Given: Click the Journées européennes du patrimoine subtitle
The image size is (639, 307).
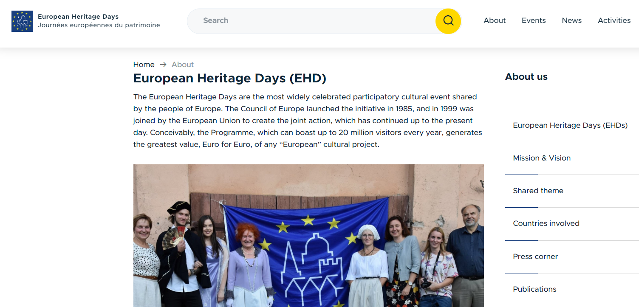Looking at the screenshot, I should pos(99,25).
